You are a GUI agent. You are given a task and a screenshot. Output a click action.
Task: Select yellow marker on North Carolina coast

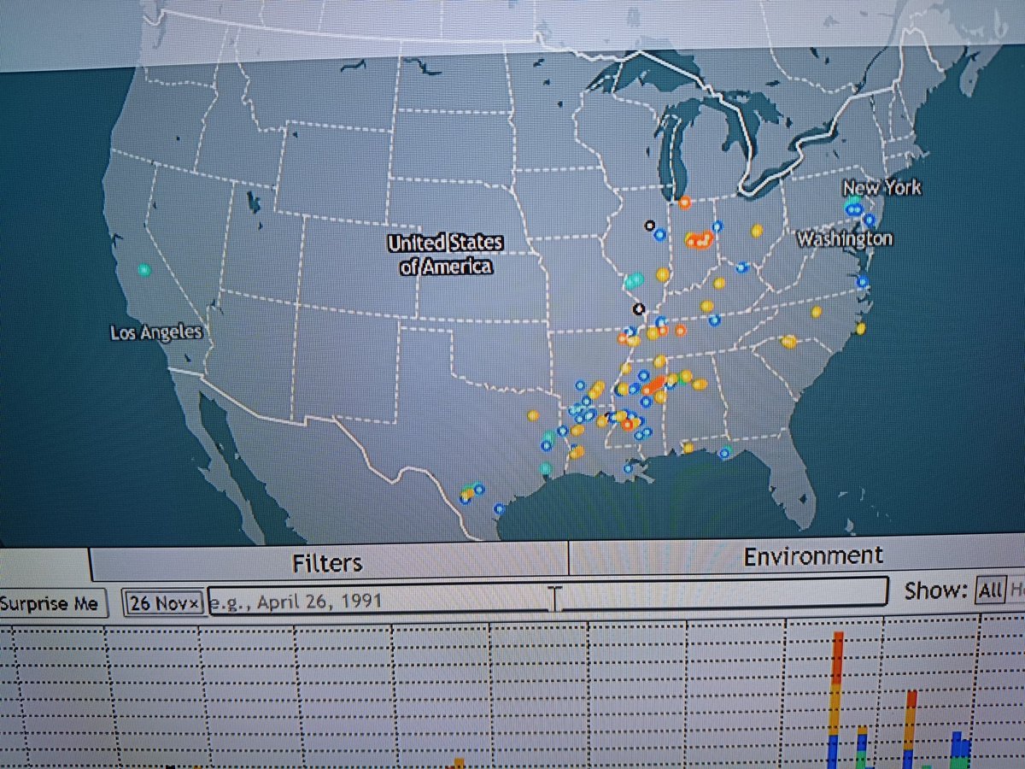pyautogui.click(x=860, y=328)
